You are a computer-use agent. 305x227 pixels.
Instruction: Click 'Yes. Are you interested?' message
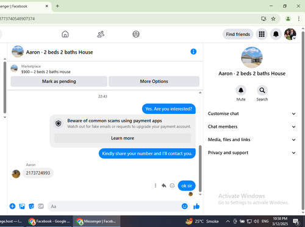coord(169,109)
